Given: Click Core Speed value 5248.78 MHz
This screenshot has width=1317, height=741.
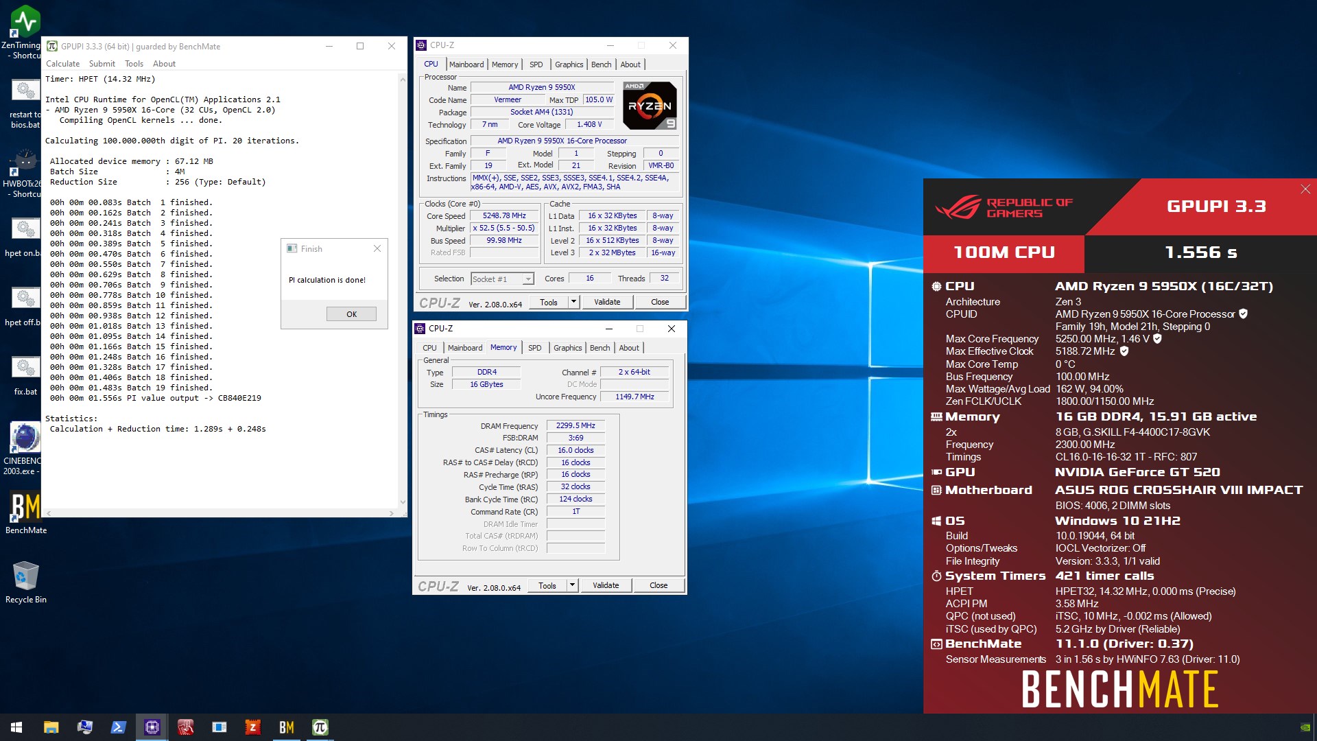Looking at the screenshot, I should 504,215.
